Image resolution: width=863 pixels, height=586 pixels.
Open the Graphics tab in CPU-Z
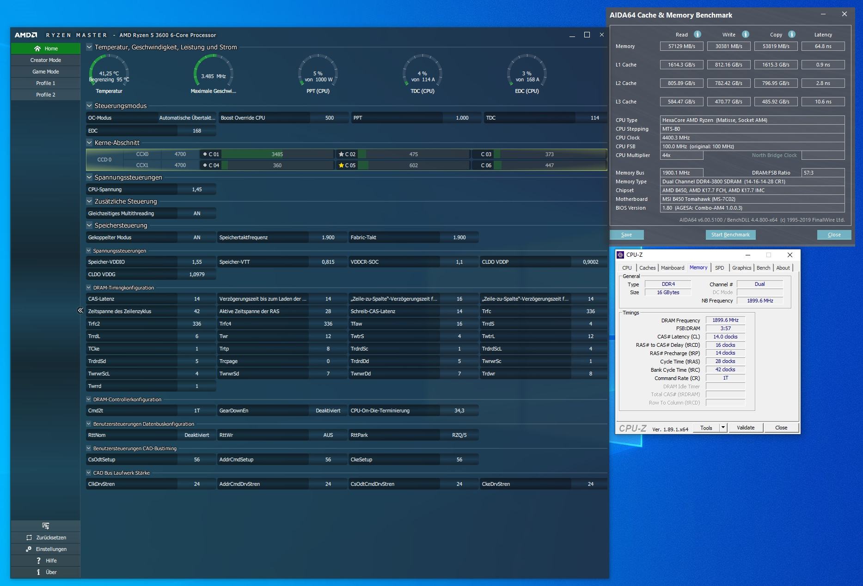tap(741, 268)
